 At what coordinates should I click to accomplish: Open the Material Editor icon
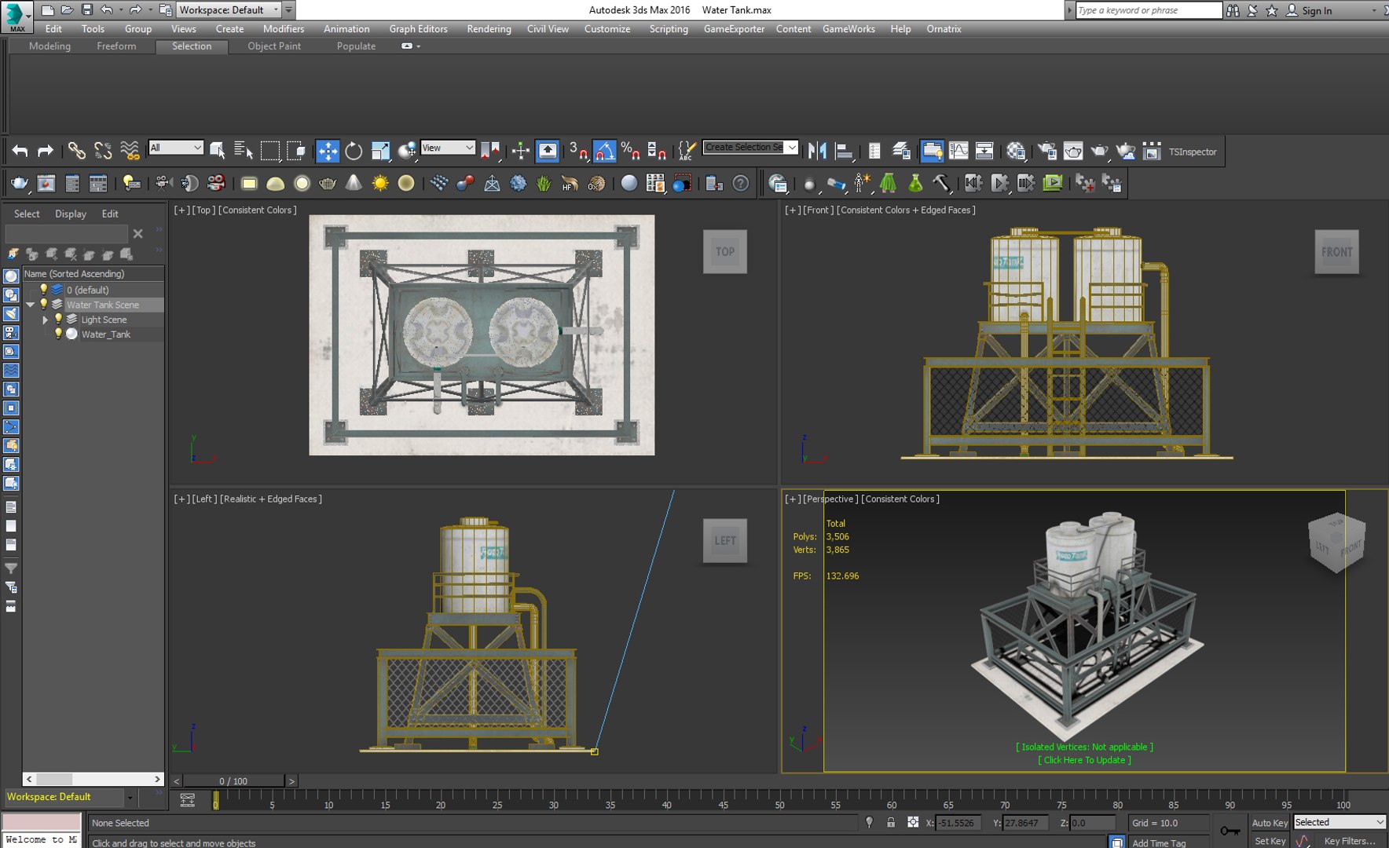click(x=1016, y=151)
